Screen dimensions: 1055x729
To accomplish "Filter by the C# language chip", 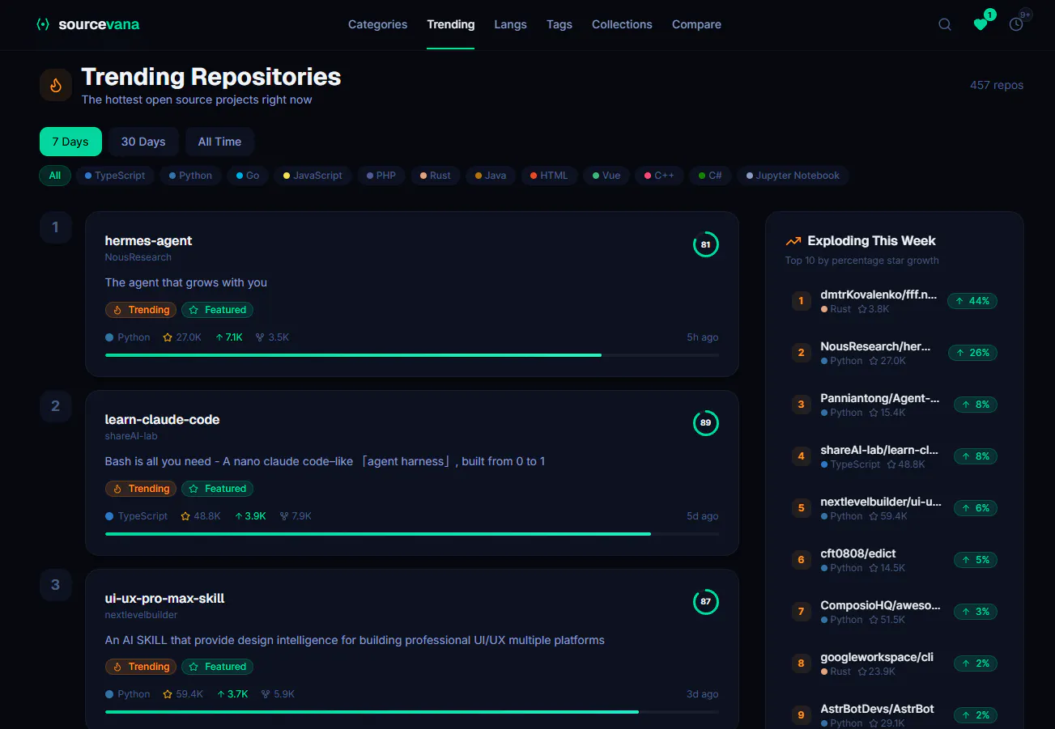I will click(710, 176).
